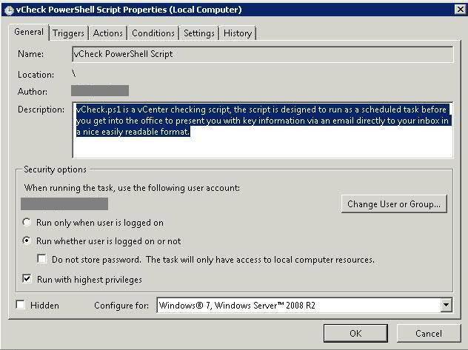Go to the Conditions tab

(153, 33)
